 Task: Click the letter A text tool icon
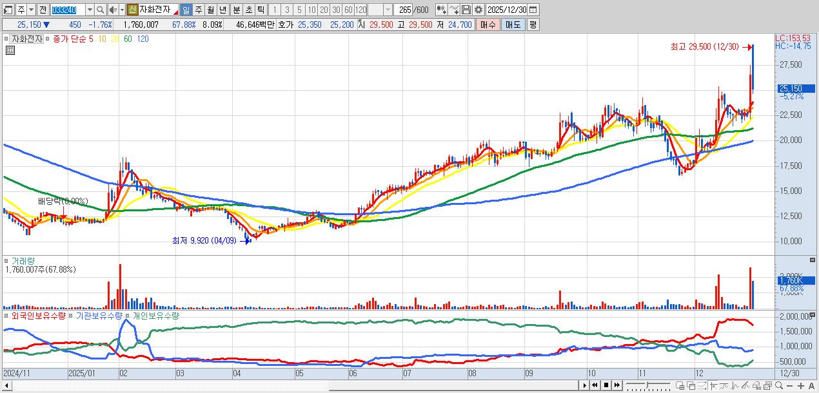pos(811,385)
